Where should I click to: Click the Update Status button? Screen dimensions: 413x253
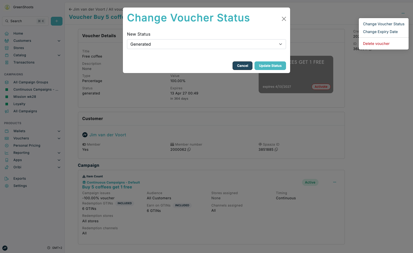pos(270,66)
